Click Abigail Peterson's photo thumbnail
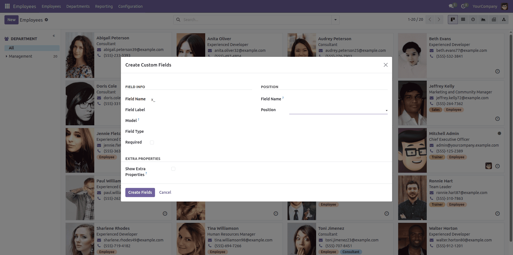The height and width of the screenshot is (255, 513). pos(80,55)
